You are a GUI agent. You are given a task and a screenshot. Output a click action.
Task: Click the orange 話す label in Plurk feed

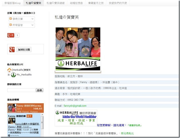(x=29, y=116)
